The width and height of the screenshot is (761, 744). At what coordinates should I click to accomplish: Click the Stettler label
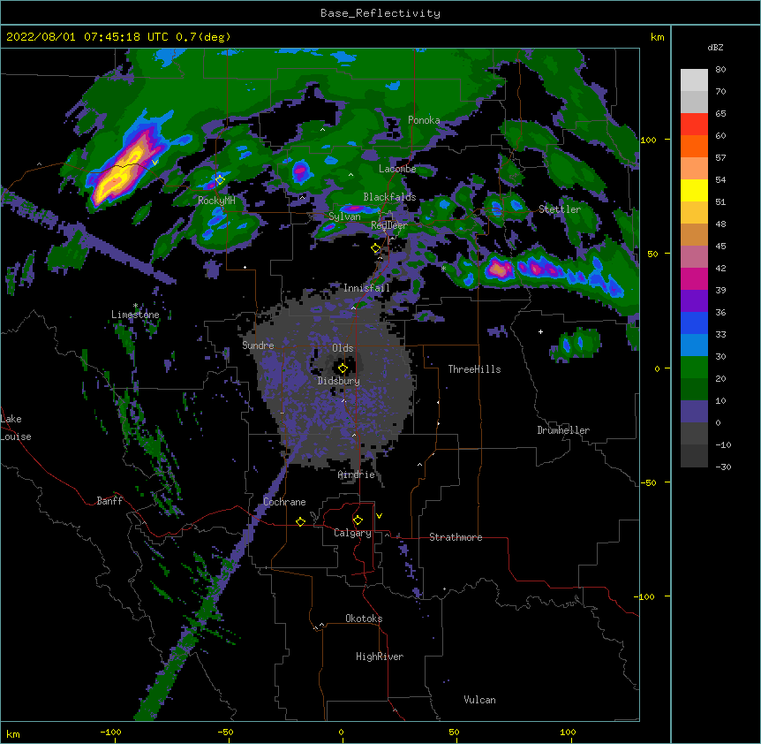pos(560,209)
